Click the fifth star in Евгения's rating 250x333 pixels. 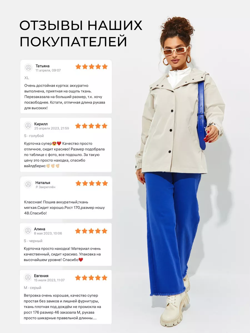104,278
